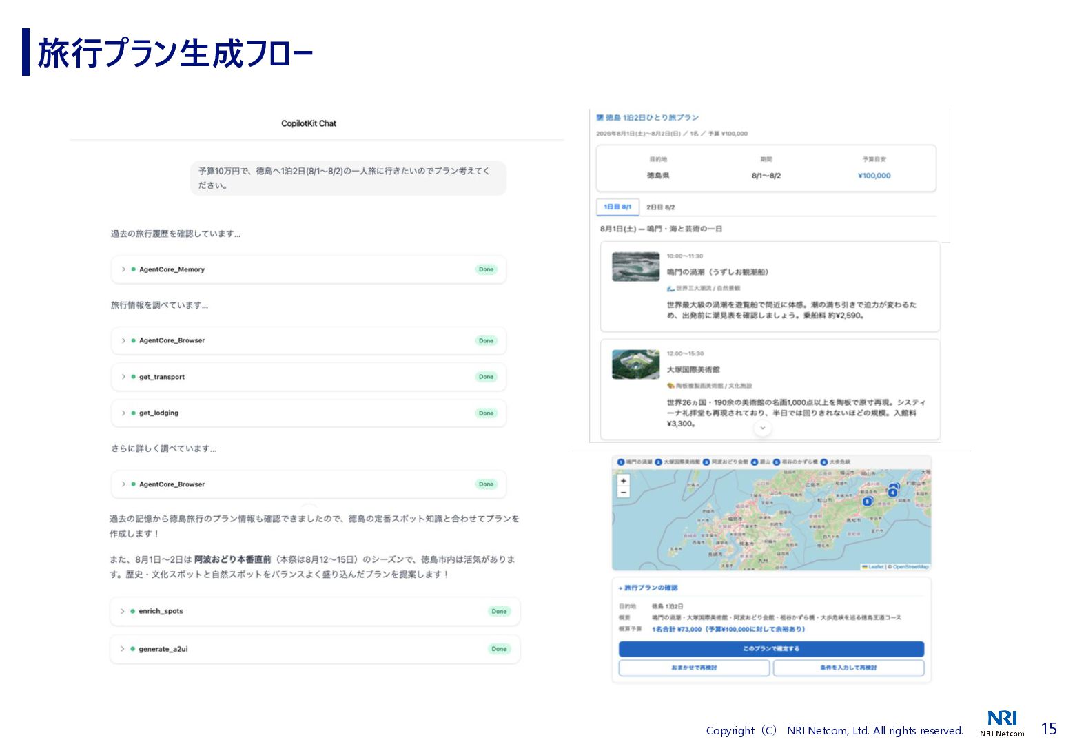This screenshot has height=744, width=1075.
Task: Click the Done badge on the get_transport row
Action: point(487,377)
